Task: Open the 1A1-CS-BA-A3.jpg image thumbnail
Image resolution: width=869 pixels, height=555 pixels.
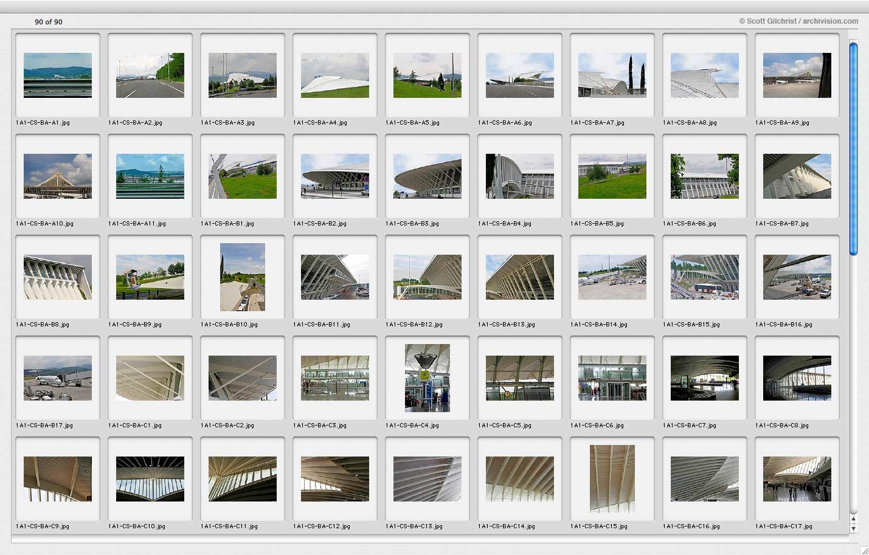Action: (x=243, y=75)
